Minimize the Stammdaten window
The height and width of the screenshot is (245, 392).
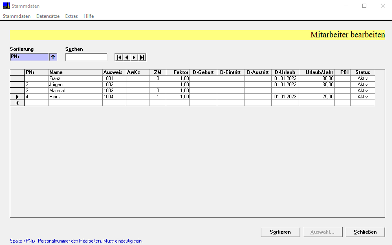[346, 6]
